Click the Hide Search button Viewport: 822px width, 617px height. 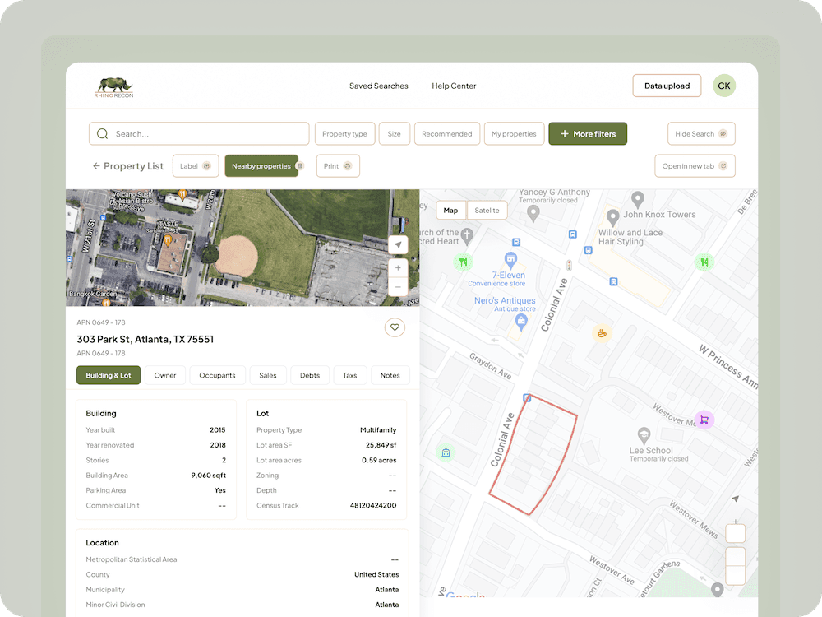click(x=701, y=134)
